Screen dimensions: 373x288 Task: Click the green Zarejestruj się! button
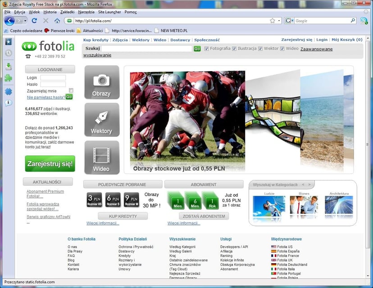pos(50,164)
